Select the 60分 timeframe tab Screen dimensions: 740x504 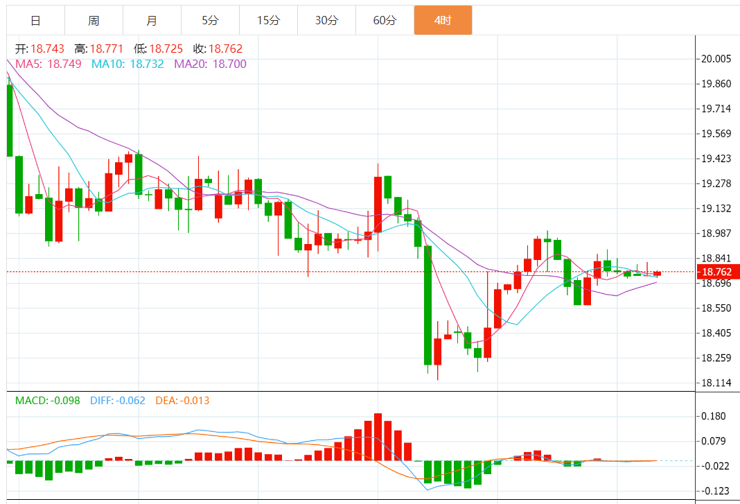point(385,20)
